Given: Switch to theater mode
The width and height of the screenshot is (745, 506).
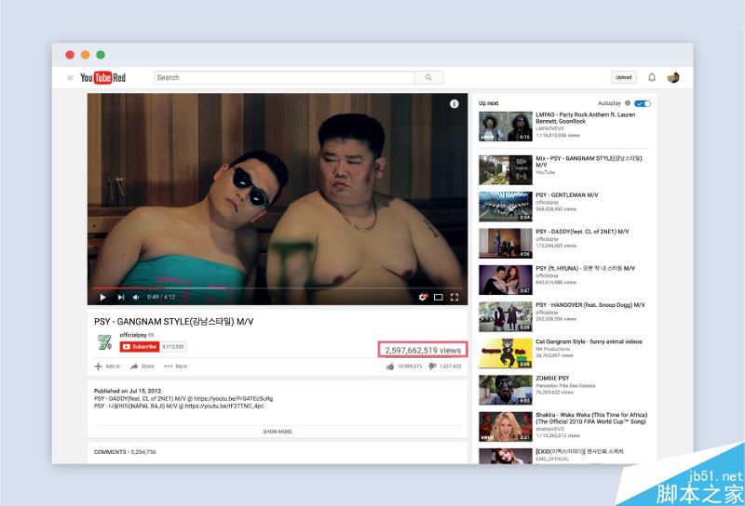Looking at the screenshot, I should [438, 297].
